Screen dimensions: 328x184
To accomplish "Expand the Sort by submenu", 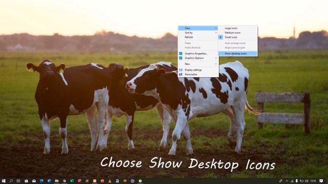I will (x=198, y=33).
